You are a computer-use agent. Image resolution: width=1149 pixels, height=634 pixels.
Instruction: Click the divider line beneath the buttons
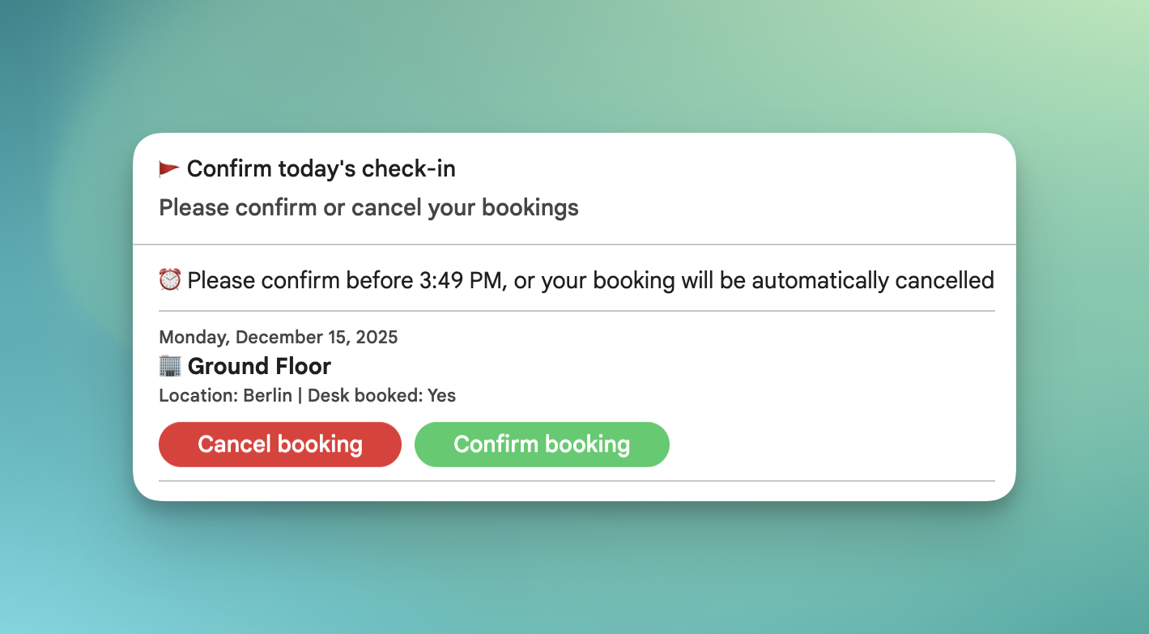tap(577, 481)
